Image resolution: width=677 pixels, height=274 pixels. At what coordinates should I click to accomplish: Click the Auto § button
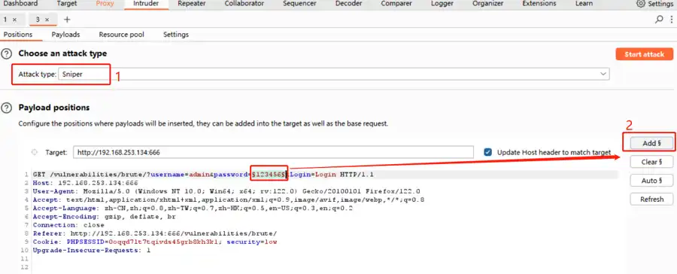pyautogui.click(x=651, y=181)
